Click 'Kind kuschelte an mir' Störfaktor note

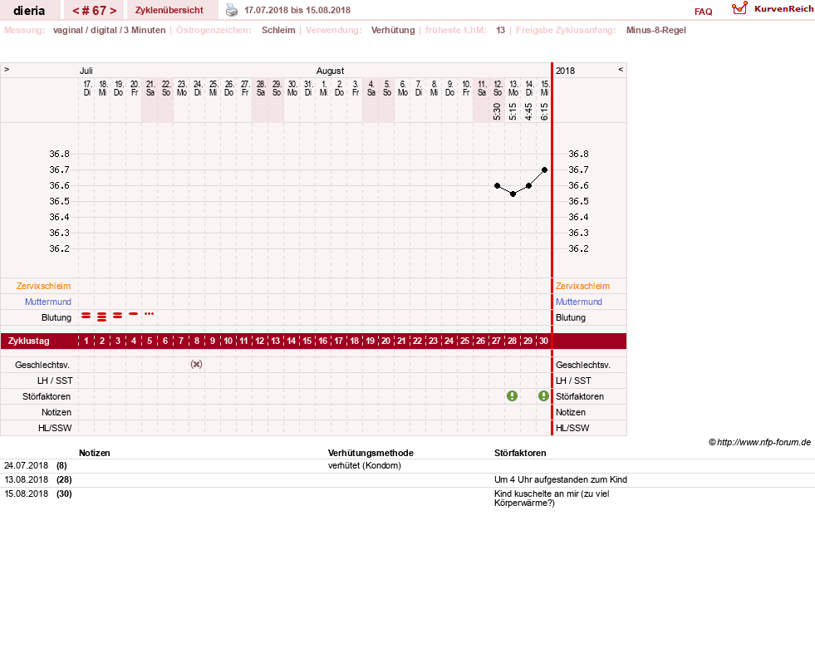[x=552, y=498]
